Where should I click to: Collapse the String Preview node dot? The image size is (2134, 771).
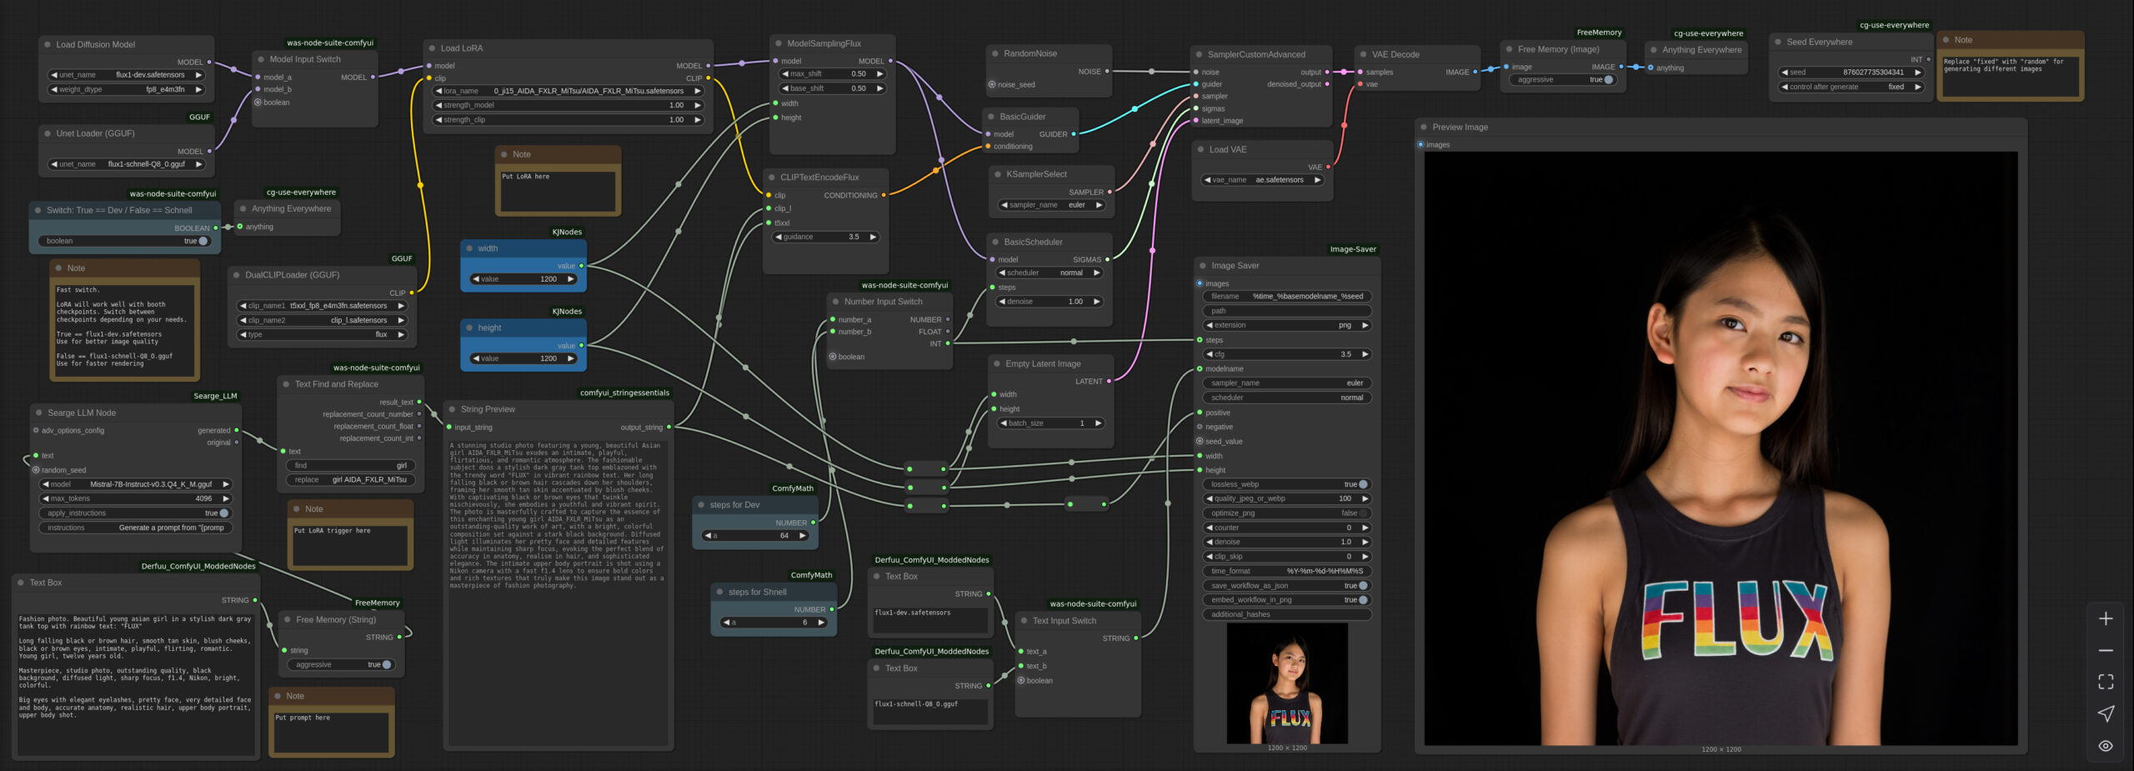point(452,409)
